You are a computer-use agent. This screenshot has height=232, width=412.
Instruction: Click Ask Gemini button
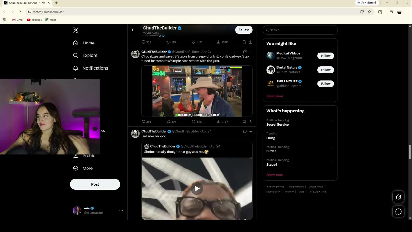coord(366,3)
